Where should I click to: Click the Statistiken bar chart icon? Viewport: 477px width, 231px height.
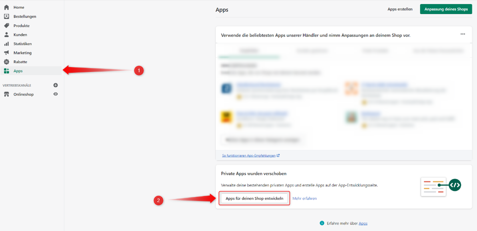tap(7, 44)
